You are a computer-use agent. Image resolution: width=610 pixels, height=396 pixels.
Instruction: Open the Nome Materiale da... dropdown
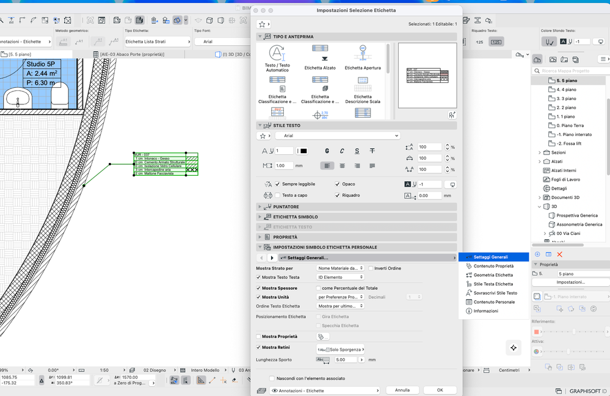(340, 268)
